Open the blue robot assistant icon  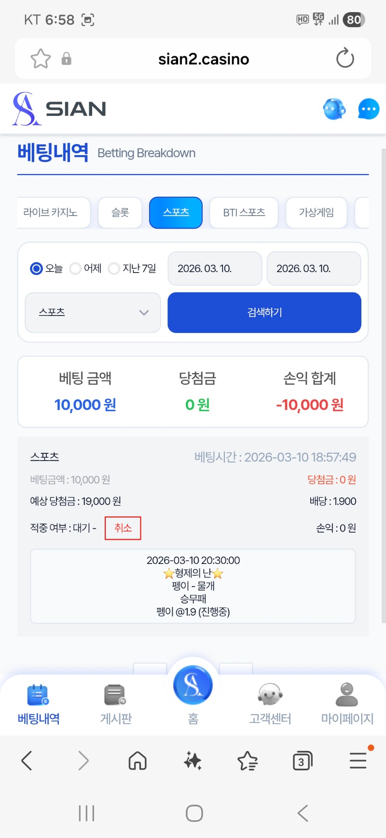pos(334,109)
